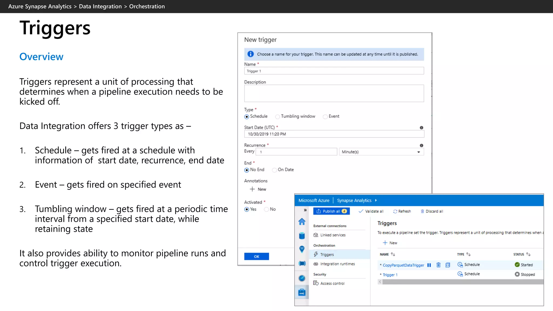Select the Tumbling window trigger type

277,117
